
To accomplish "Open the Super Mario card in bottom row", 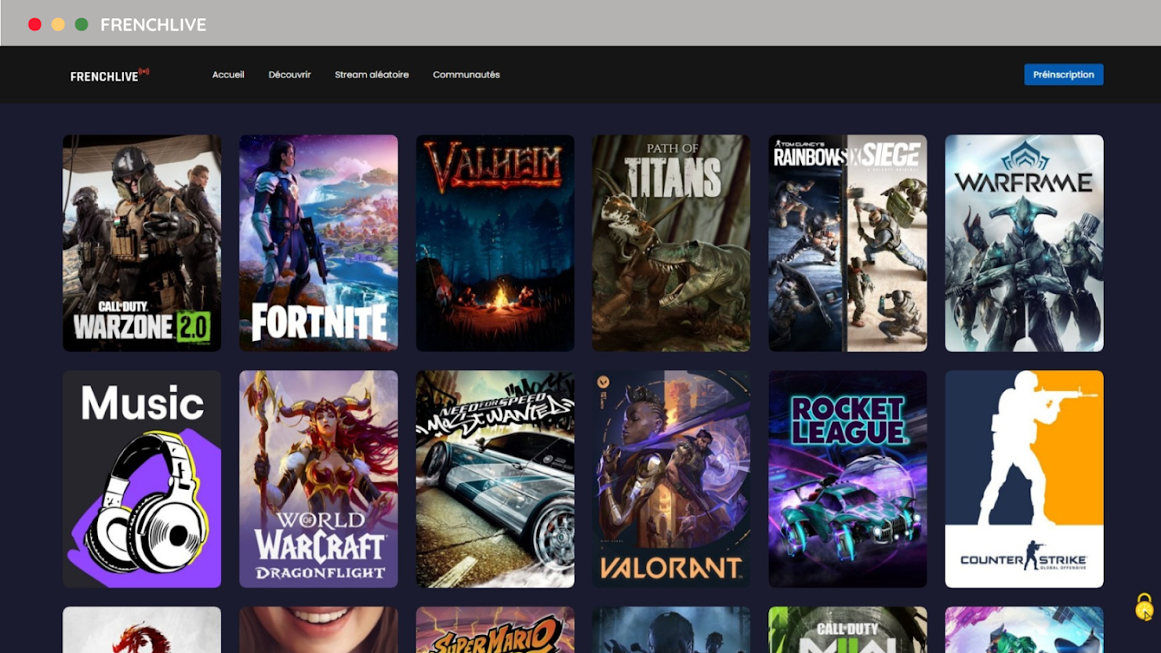I will point(495,630).
